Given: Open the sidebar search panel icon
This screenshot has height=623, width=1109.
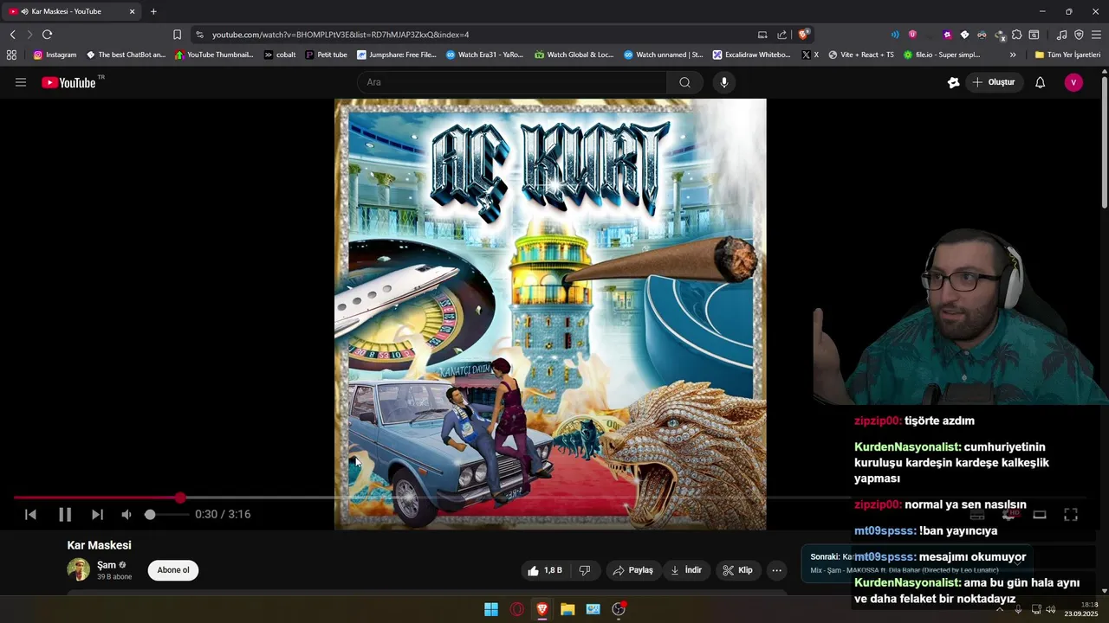Looking at the screenshot, I should coord(1034,35).
